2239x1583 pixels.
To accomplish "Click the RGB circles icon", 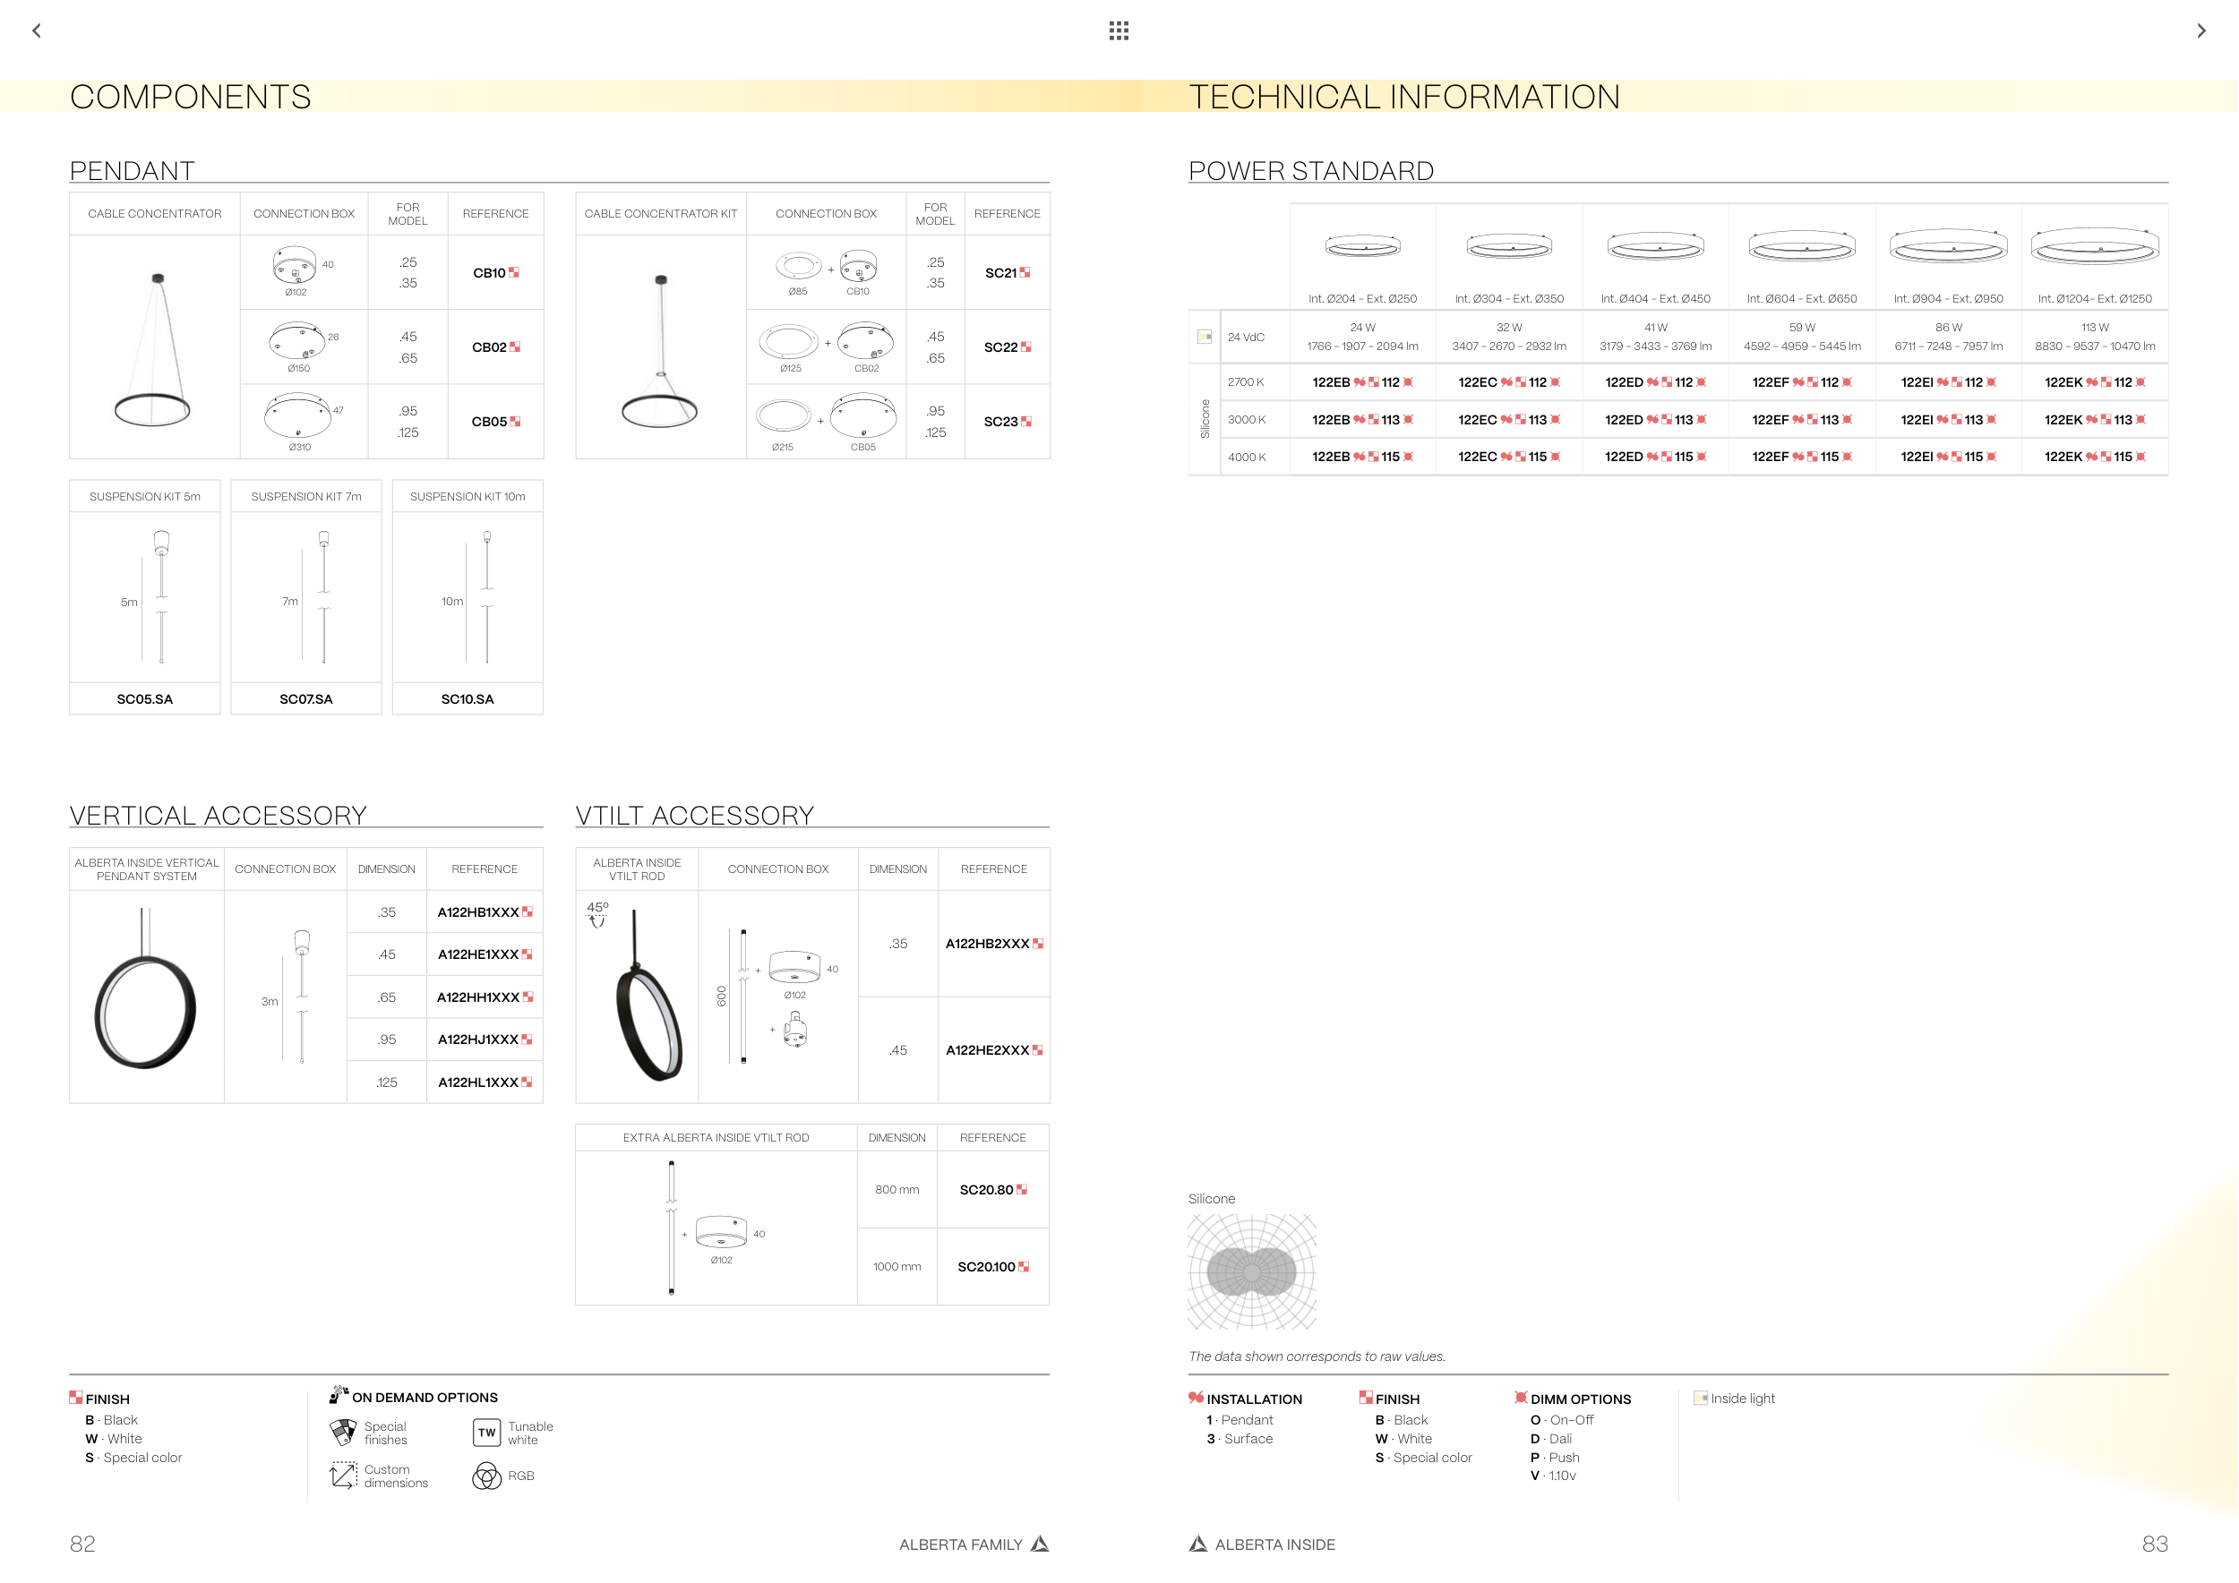I will pyautogui.click(x=486, y=1476).
